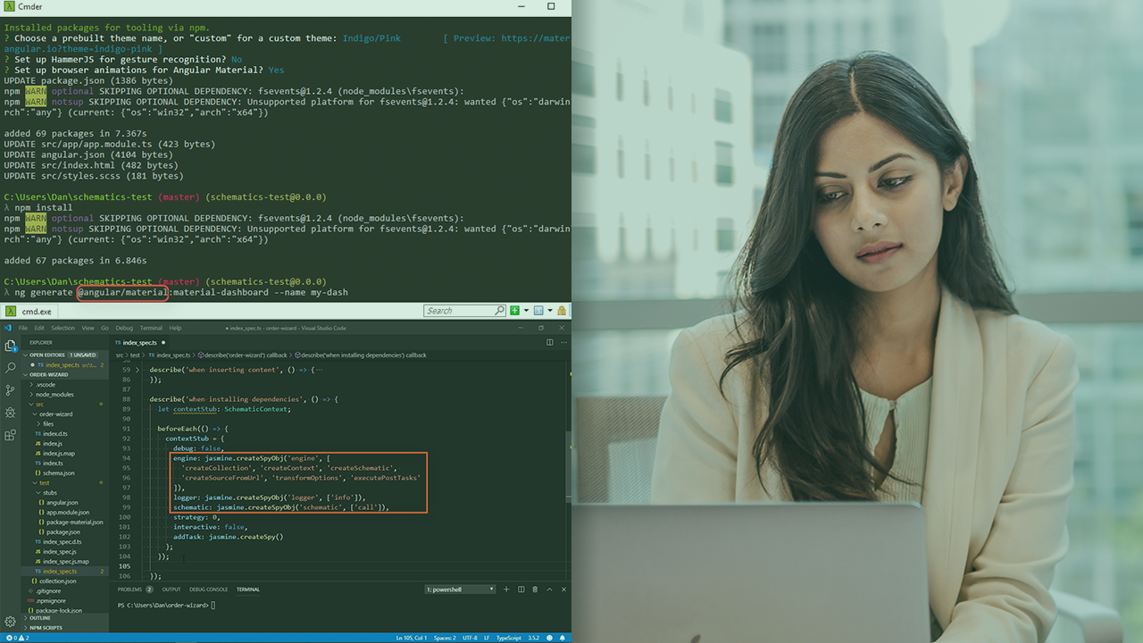The height and width of the screenshot is (643, 1143).
Task: Open the View menu in VS Code
Action: point(88,328)
